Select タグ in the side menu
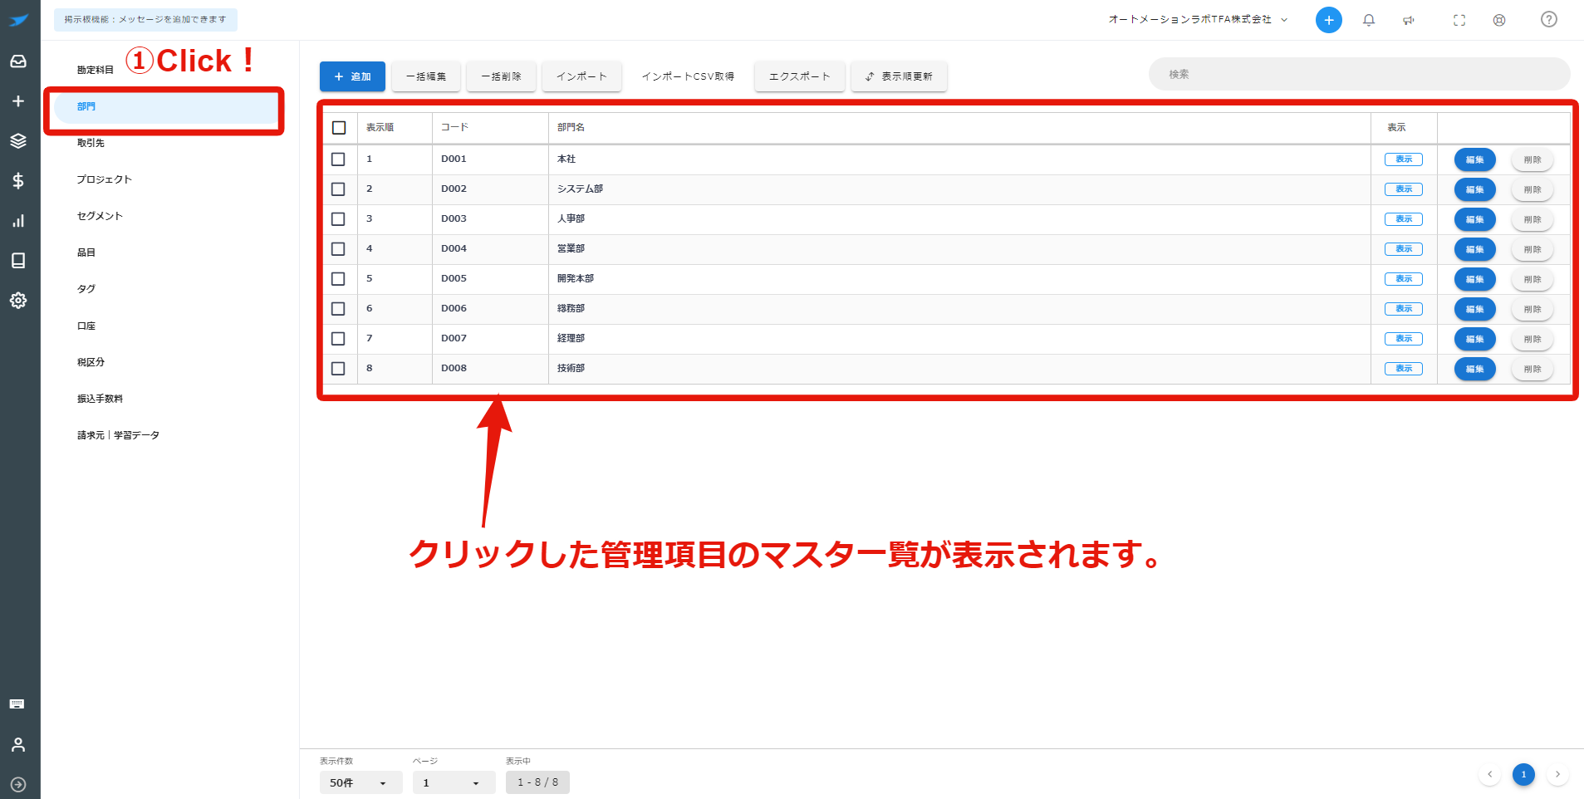This screenshot has width=1584, height=799. (86, 289)
